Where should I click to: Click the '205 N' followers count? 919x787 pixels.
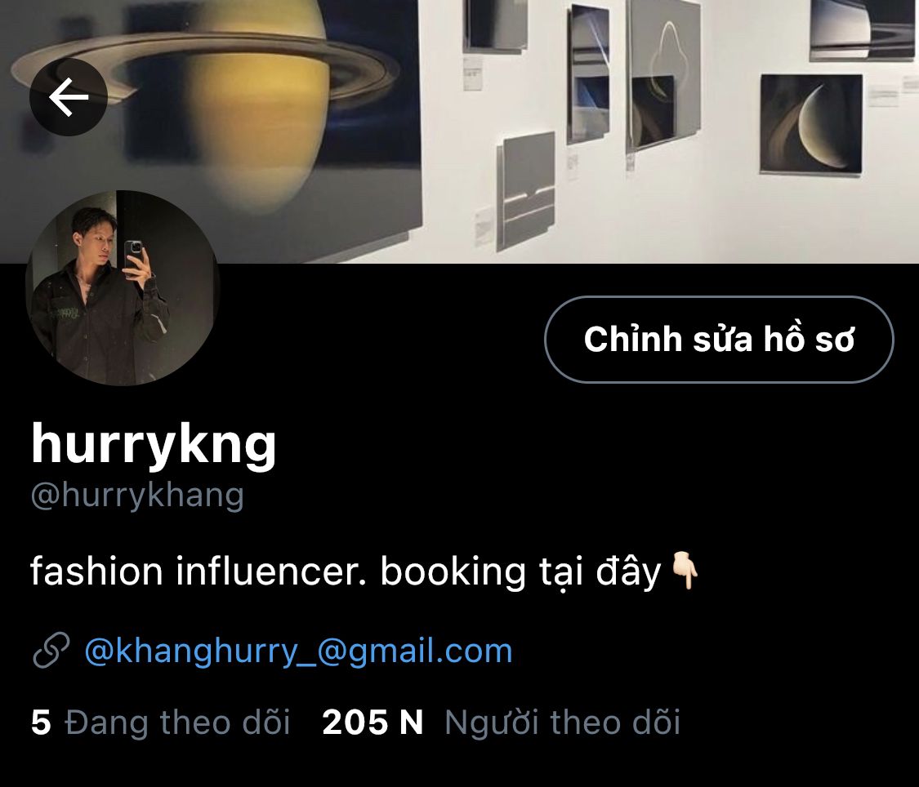click(373, 722)
